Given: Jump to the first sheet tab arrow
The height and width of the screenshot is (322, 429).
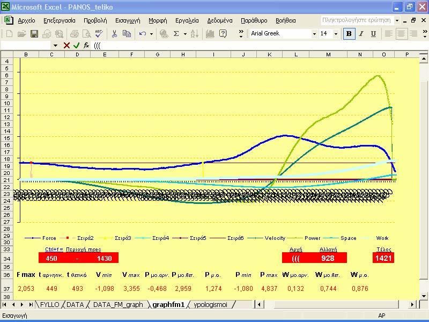Looking at the screenshot, I should click(4, 304).
